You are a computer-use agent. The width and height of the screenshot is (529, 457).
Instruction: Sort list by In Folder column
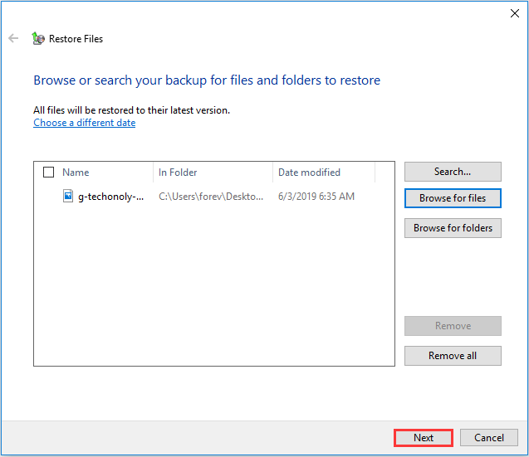(179, 173)
